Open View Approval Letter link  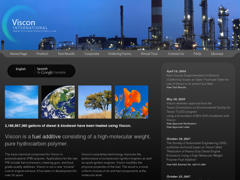(x=178, y=127)
